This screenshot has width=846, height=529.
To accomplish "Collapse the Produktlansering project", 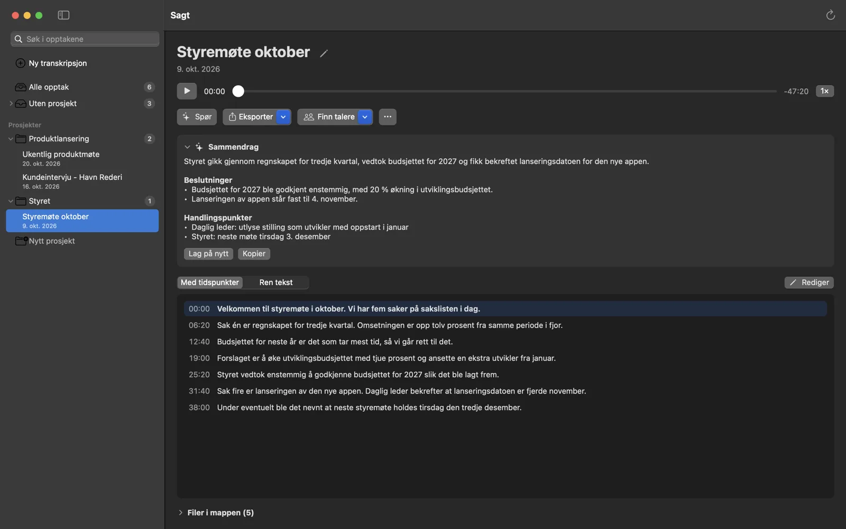I will [11, 139].
